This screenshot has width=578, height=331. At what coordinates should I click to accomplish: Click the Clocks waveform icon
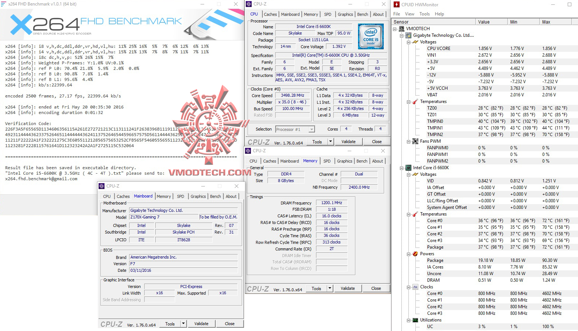[415, 287]
